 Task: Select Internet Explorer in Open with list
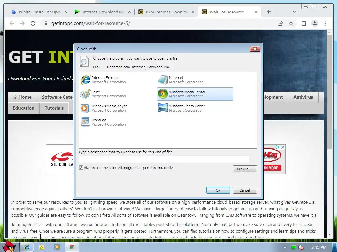(x=117, y=80)
